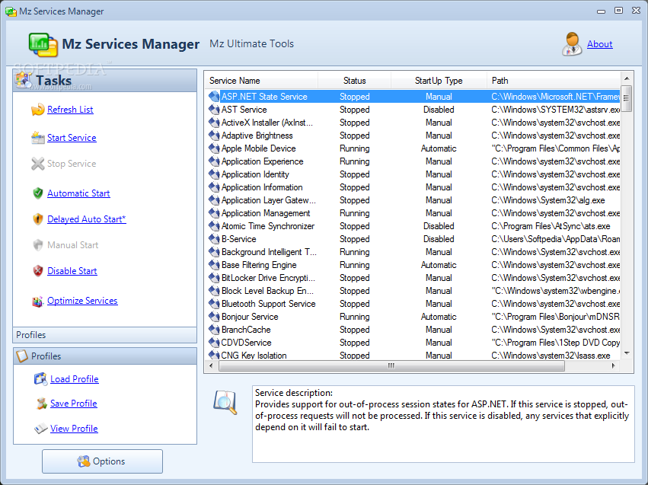This screenshot has width=648, height=485.
Task: Click the icon beside CDVDService
Action: tap(214, 342)
